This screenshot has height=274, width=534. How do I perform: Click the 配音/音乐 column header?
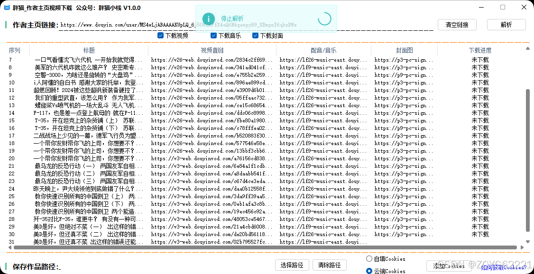[323, 50]
